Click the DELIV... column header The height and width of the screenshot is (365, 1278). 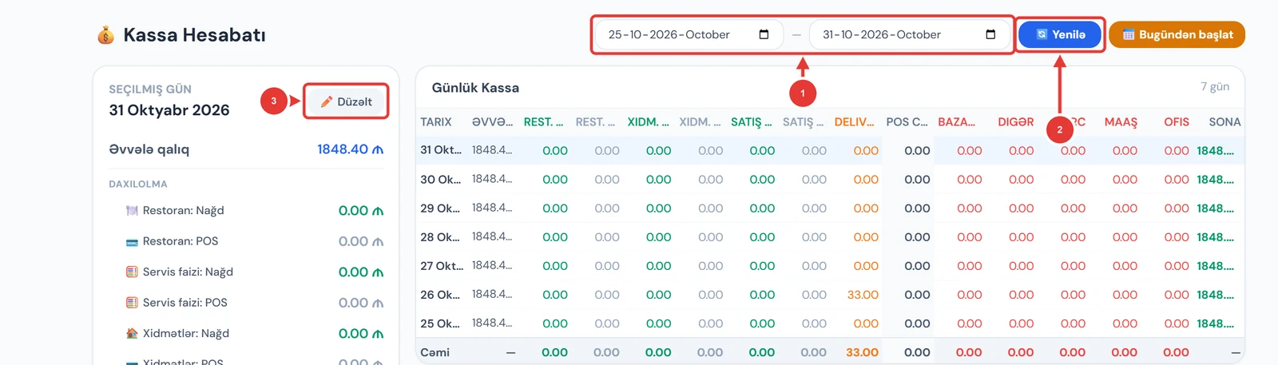(x=855, y=122)
